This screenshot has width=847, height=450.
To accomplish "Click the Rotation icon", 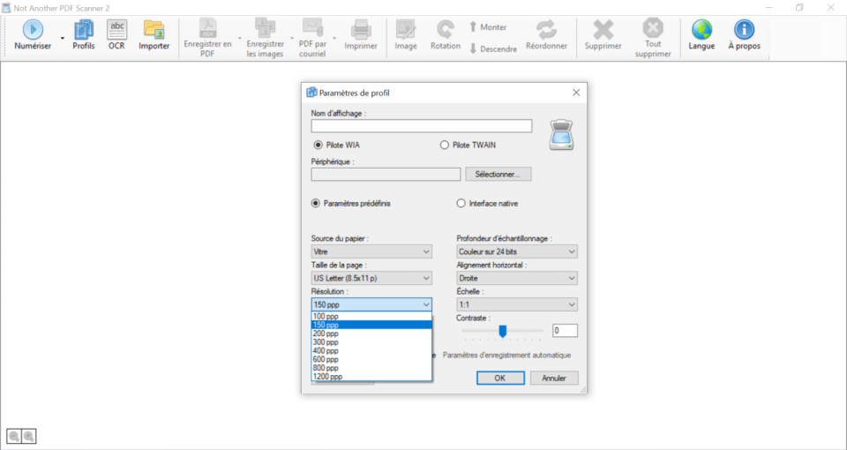I will tap(446, 30).
